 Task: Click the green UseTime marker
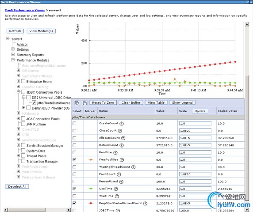[91, 189]
